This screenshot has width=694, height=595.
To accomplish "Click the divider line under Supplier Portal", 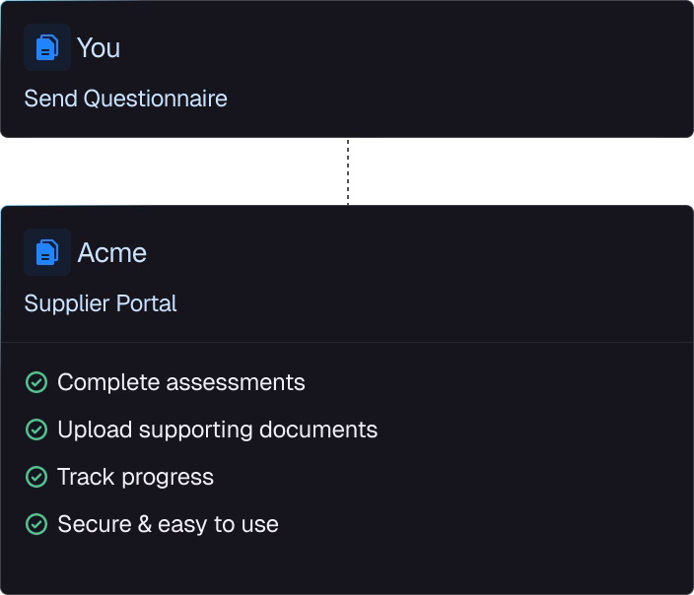I will [347, 342].
